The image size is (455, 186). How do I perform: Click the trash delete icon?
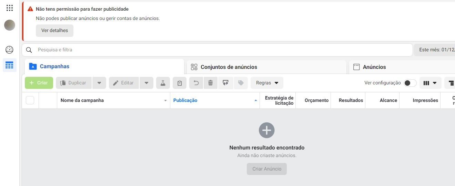click(x=211, y=83)
